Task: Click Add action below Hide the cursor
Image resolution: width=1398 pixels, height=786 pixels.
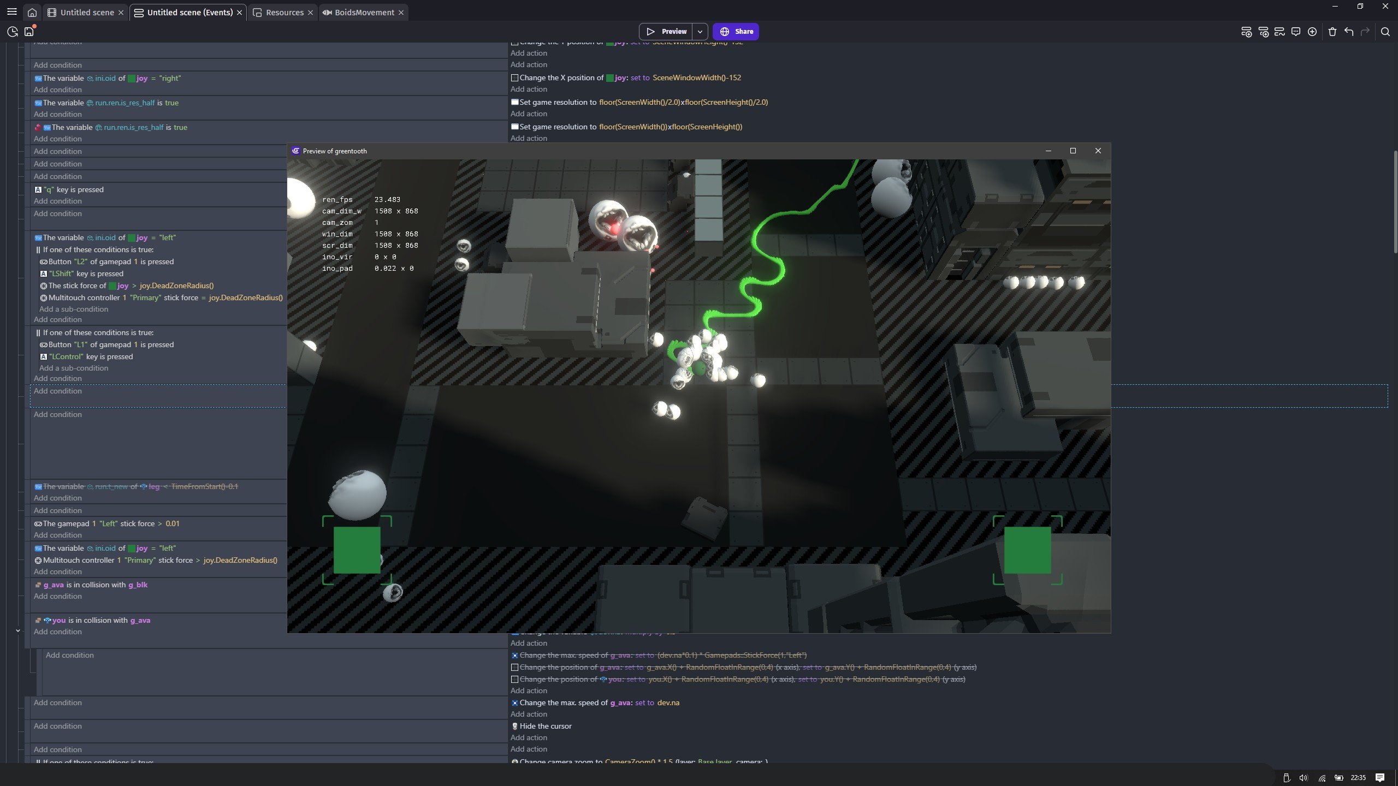Action: click(x=529, y=738)
